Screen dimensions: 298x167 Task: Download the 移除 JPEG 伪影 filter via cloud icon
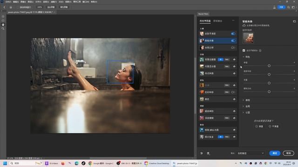234,130
